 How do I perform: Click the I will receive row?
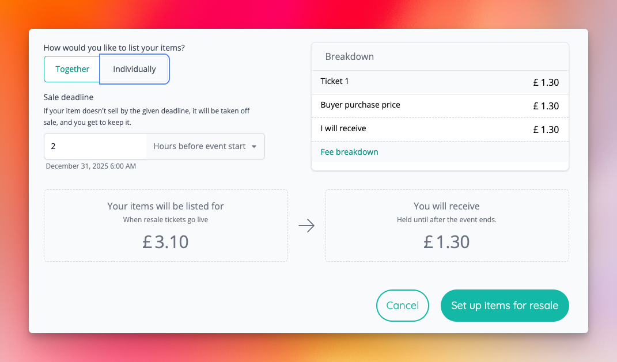(440, 128)
